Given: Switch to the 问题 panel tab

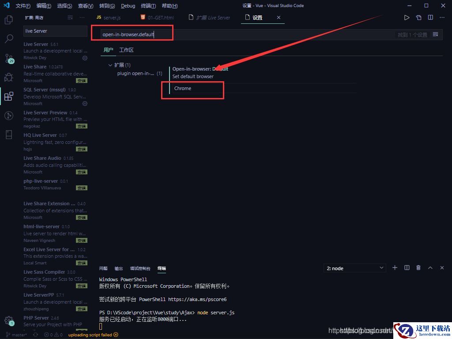Looking at the screenshot, I should (x=103, y=268).
